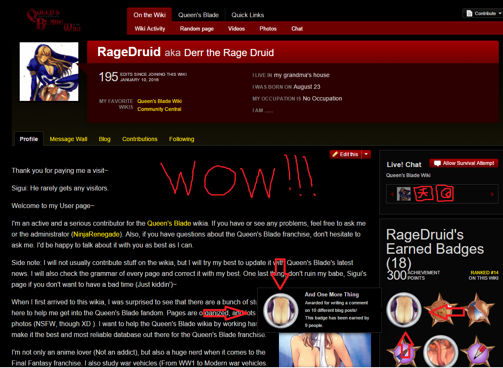Click the Edit this button

click(345, 154)
